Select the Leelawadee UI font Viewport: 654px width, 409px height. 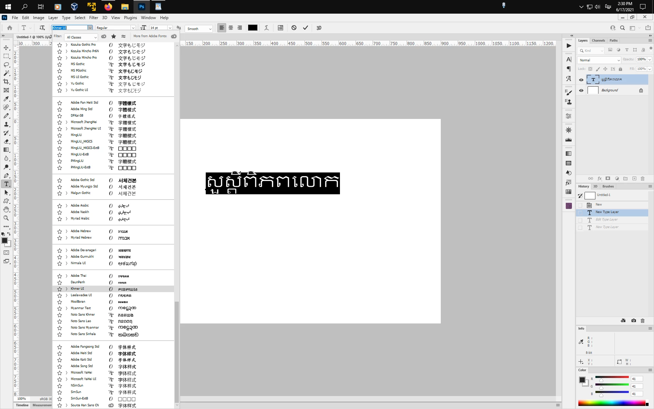coord(81,295)
